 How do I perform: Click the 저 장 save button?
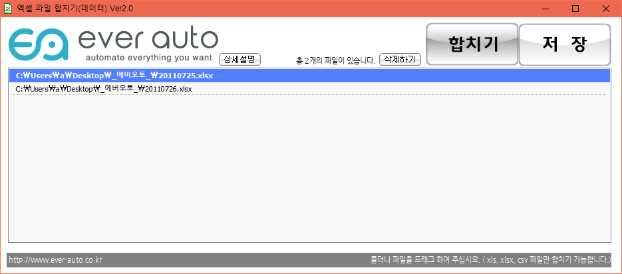[x=565, y=44]
